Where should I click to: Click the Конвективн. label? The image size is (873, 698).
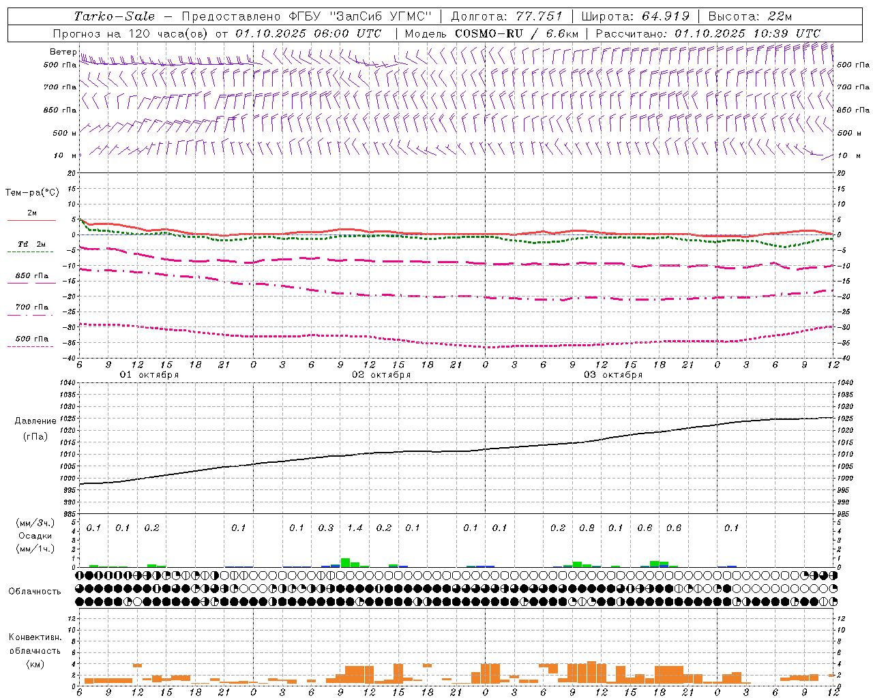click(x=35, y=637)
